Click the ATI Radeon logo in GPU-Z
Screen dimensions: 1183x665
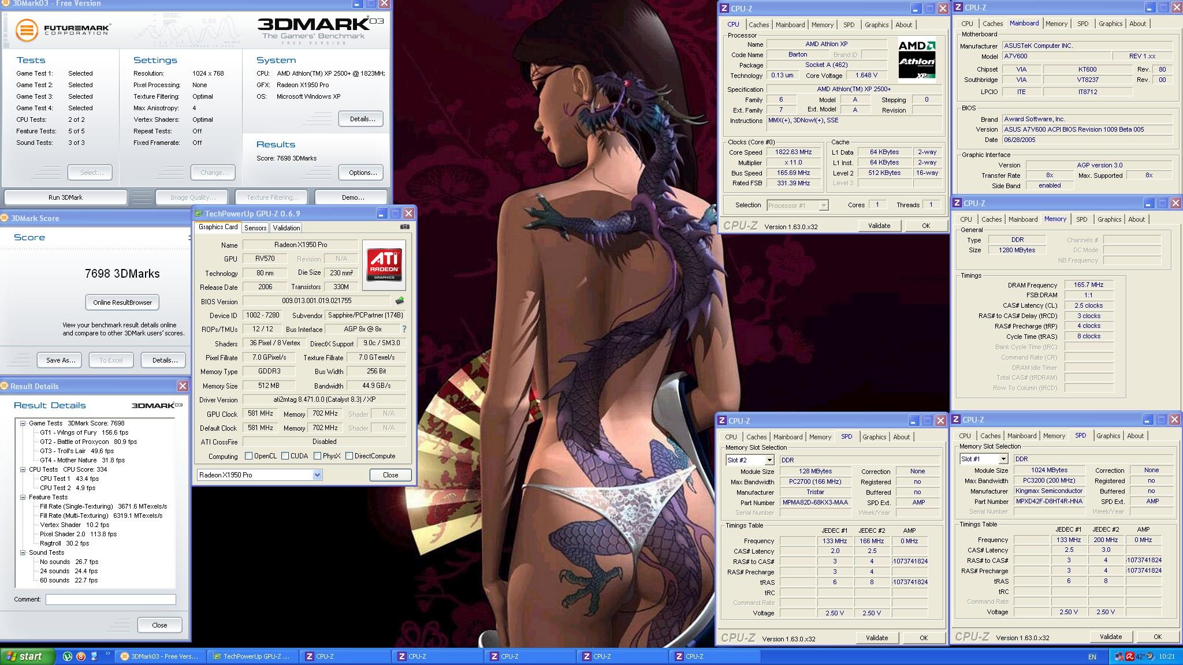[384, 266]
